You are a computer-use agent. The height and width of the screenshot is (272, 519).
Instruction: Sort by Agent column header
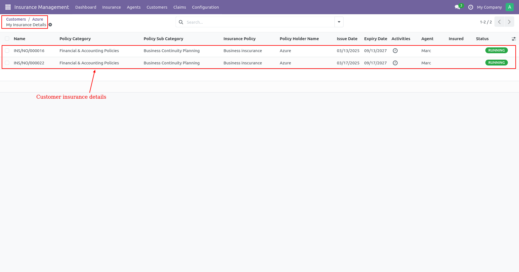[x=427, y=39]
